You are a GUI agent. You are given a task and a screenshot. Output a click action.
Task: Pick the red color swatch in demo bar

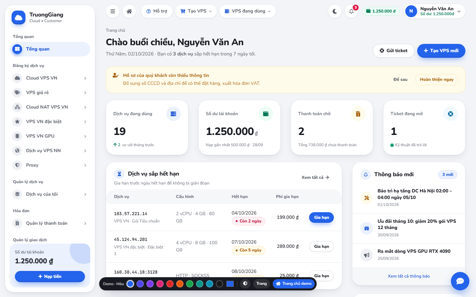[170, 284]
